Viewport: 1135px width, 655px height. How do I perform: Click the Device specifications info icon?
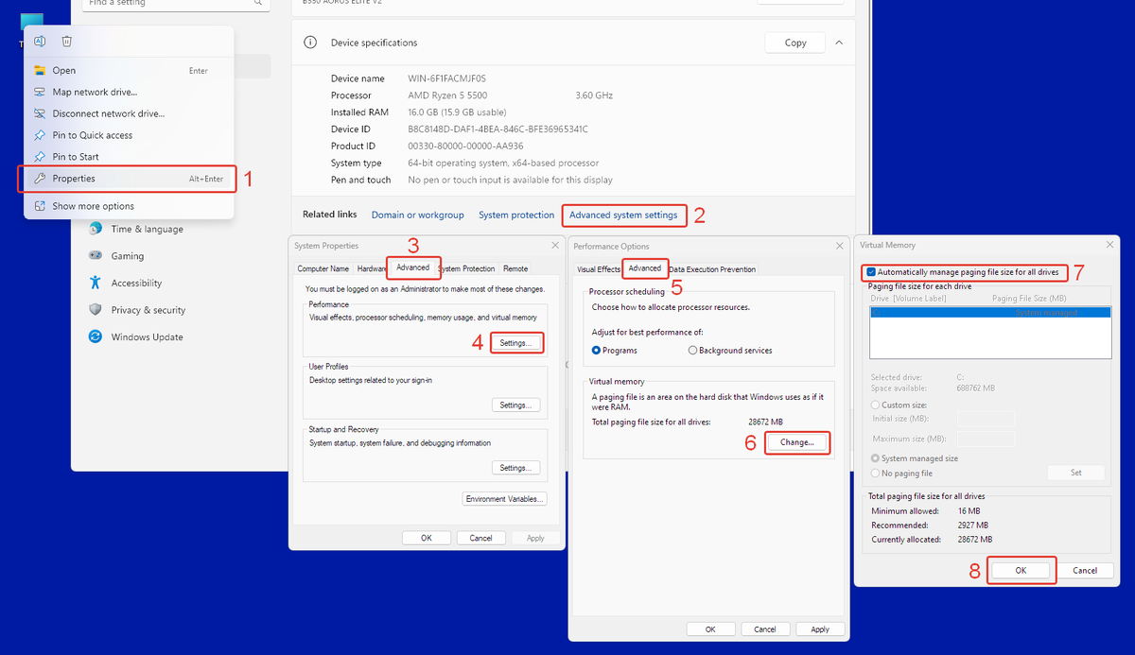pos(309,43)
